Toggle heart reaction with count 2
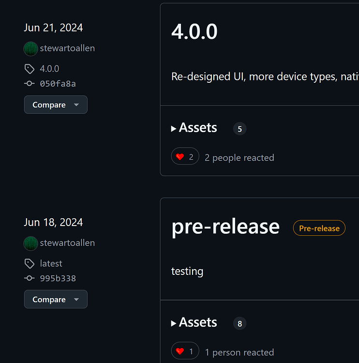Screen dimensions: 359x363 coord(185,156)
